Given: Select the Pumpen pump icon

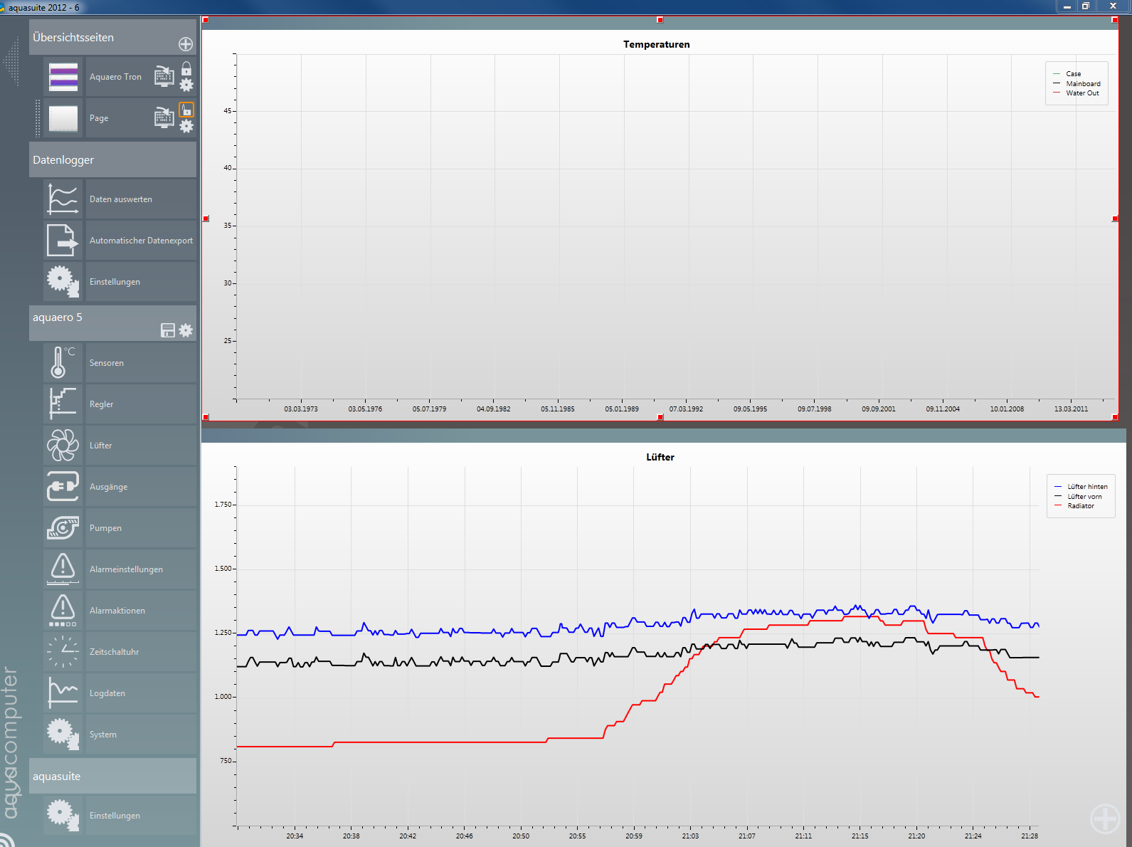Looking at the screenshot, I should (63, 528).
